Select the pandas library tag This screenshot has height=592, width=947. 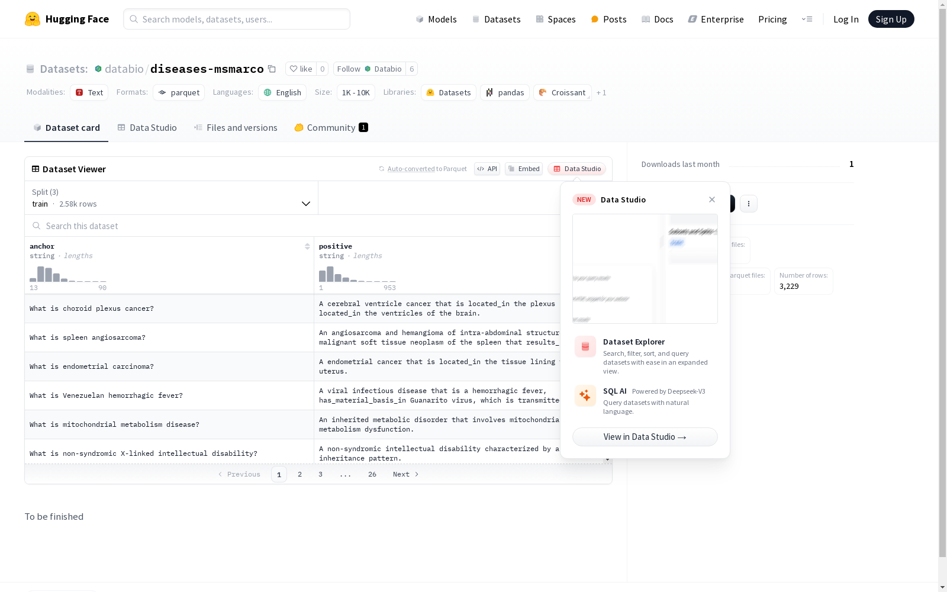coord(505,92)
